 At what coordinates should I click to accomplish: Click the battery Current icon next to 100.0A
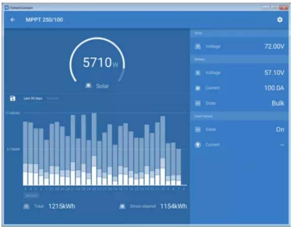(x=198, y=88)
